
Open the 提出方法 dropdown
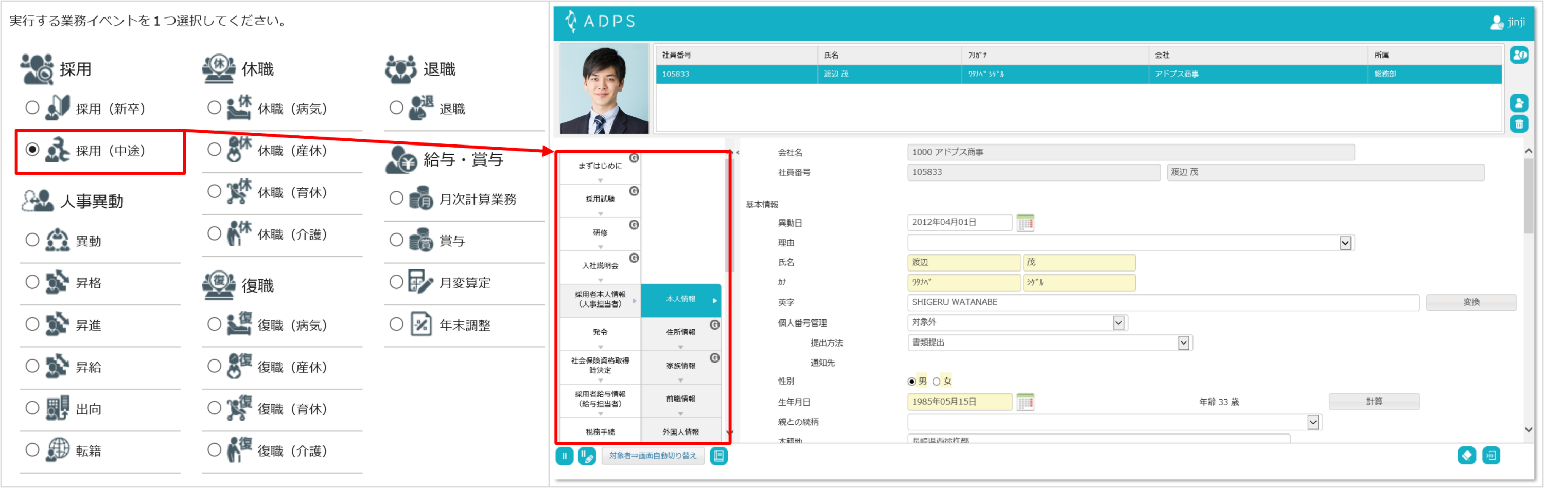click(1183, 342)
